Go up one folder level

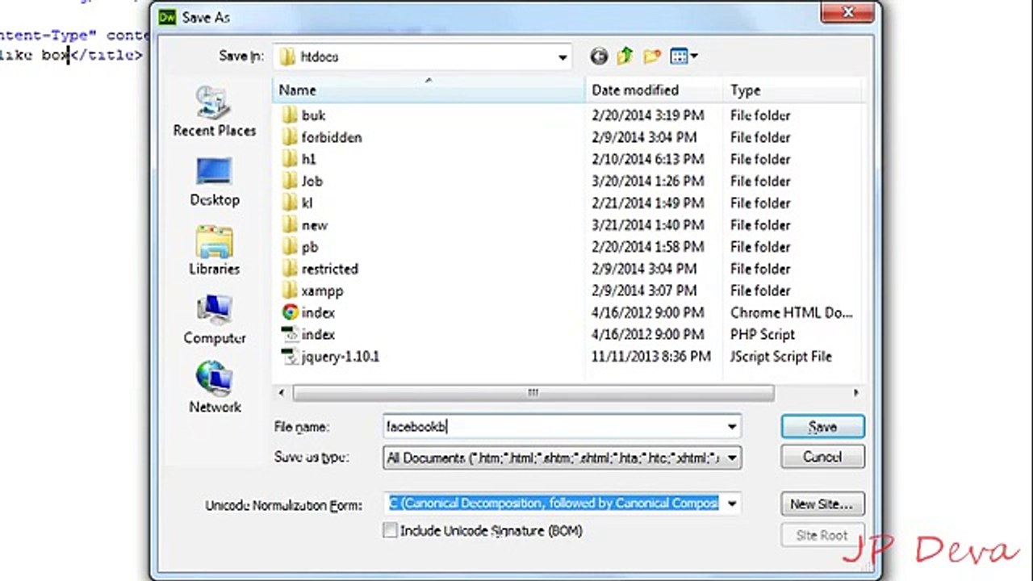[625, 56]
